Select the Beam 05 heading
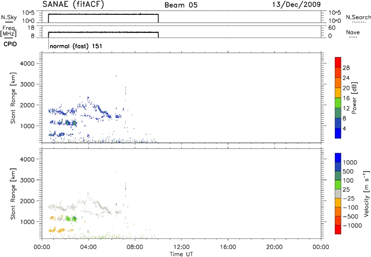The image size is (371, 257). tap(181, 5)
